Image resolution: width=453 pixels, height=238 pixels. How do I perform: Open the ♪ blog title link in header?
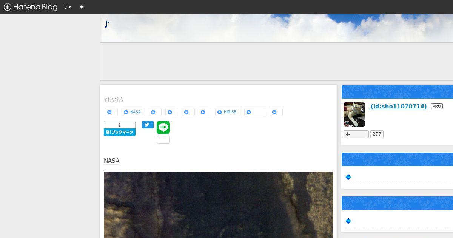pos(106,24)
